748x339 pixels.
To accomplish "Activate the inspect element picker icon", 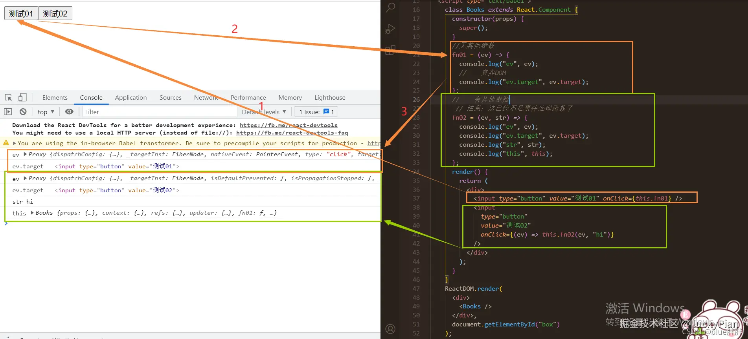I will (8, 97).
